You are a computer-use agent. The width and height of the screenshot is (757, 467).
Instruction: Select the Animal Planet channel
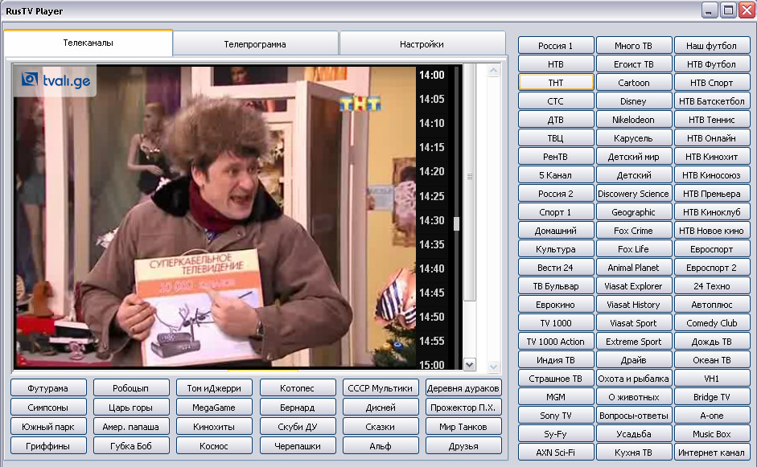[x=633, y=268]
